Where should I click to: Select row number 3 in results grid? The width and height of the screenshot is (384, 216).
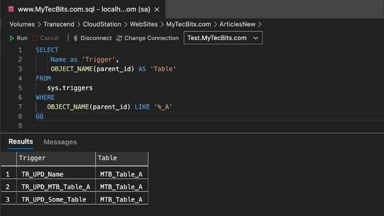[x=8, y=199]
